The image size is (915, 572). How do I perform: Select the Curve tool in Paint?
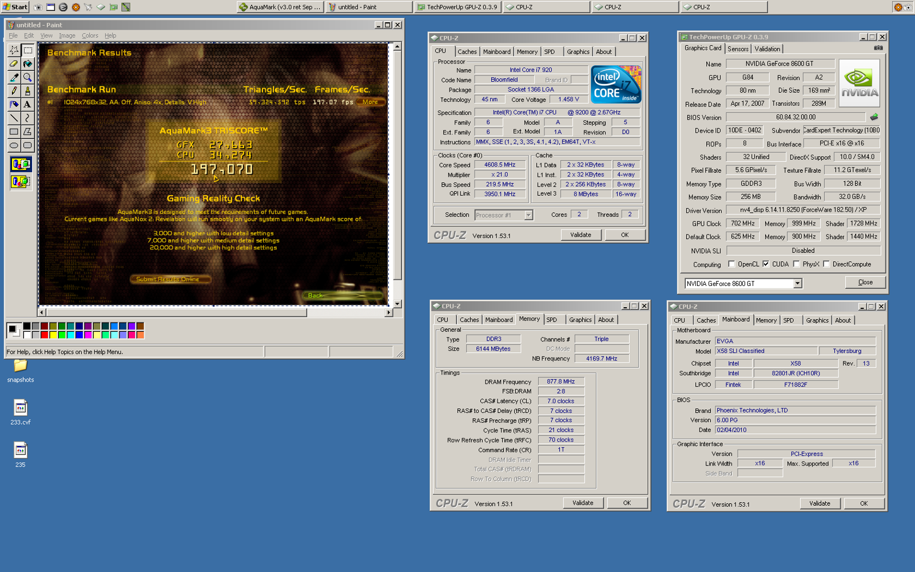pos(27,118)
